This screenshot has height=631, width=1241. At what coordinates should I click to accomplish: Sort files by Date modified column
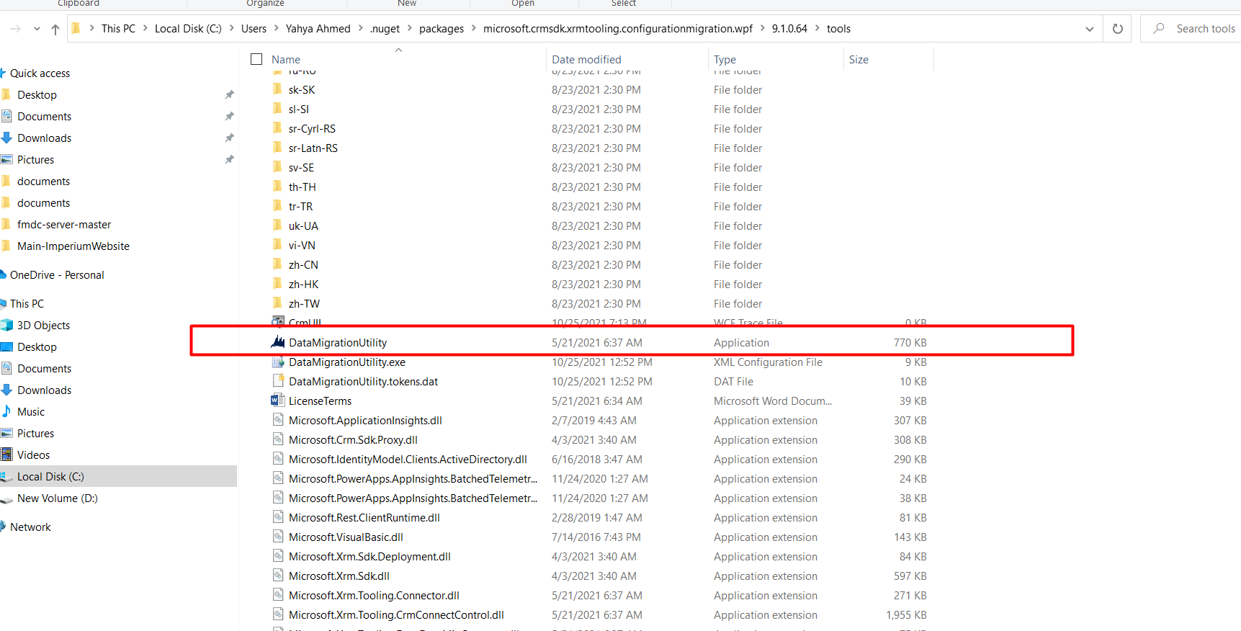(586, 60)
